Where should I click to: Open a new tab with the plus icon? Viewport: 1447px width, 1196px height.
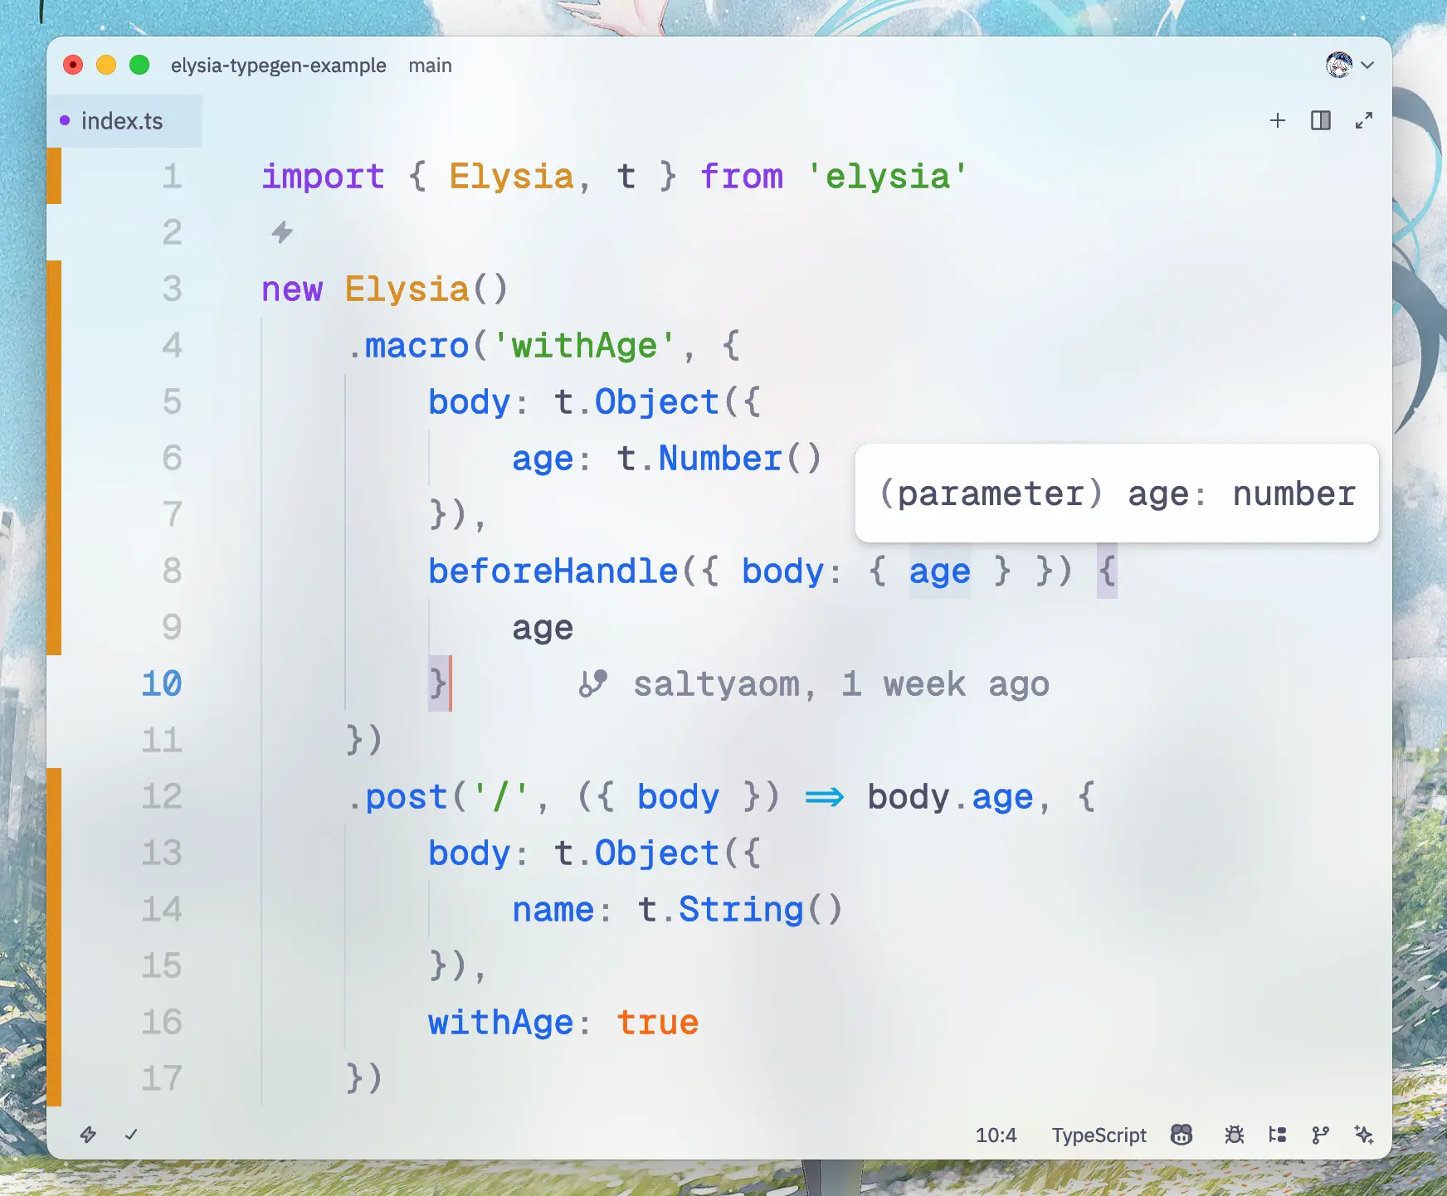(1278, 121)
